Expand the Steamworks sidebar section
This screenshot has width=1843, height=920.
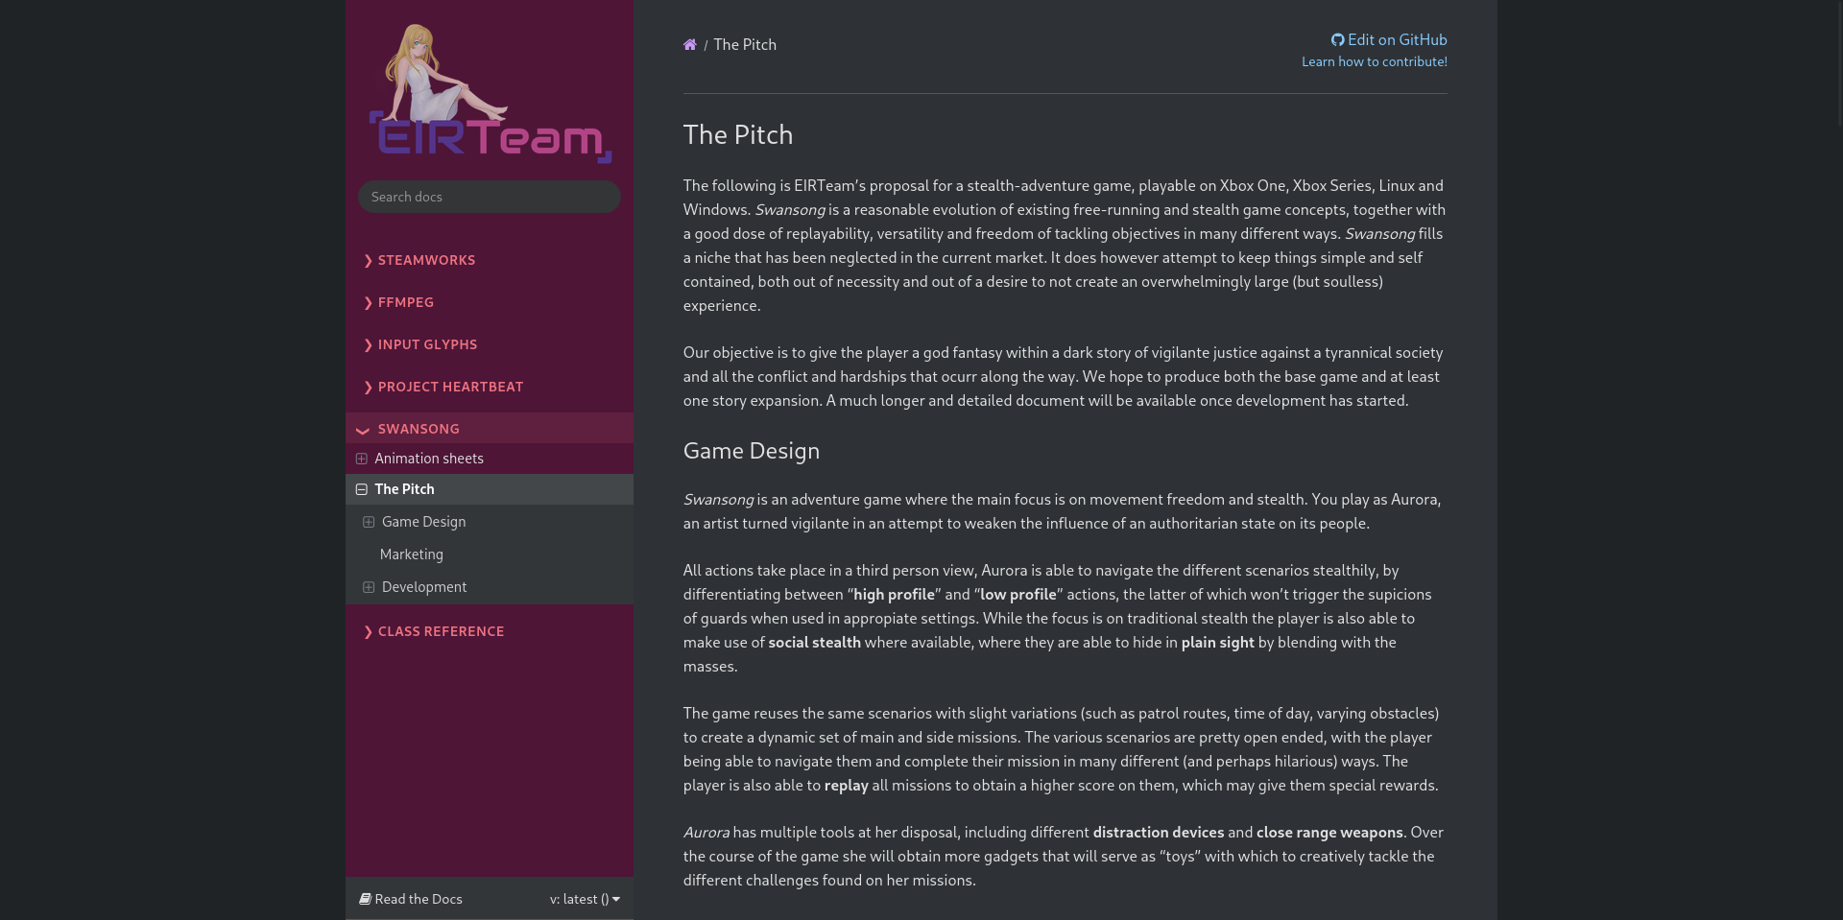tap(426, 260)
